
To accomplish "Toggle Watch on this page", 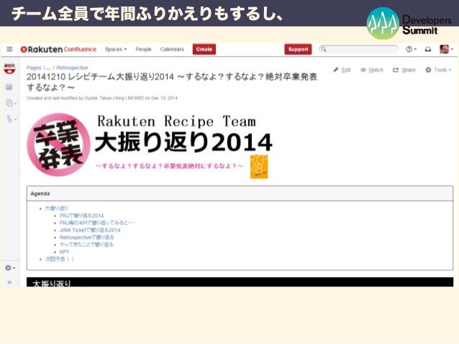I will (x=372, y=70).
